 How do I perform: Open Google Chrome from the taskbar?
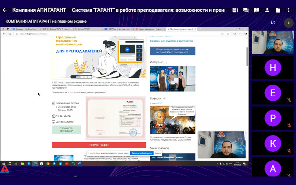(x=48, y=164)
